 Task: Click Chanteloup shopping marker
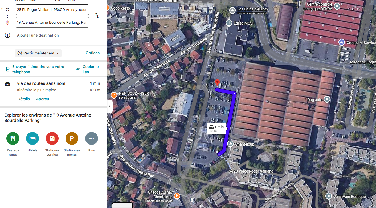tap(230, 144)
